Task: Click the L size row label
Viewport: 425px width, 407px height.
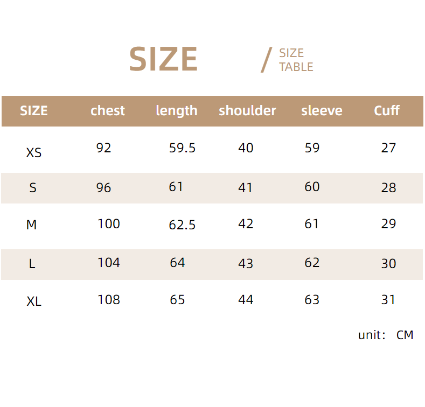Action: tap(32, 264)
